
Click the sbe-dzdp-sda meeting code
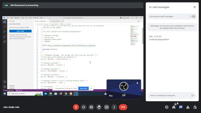pos(11,107)
